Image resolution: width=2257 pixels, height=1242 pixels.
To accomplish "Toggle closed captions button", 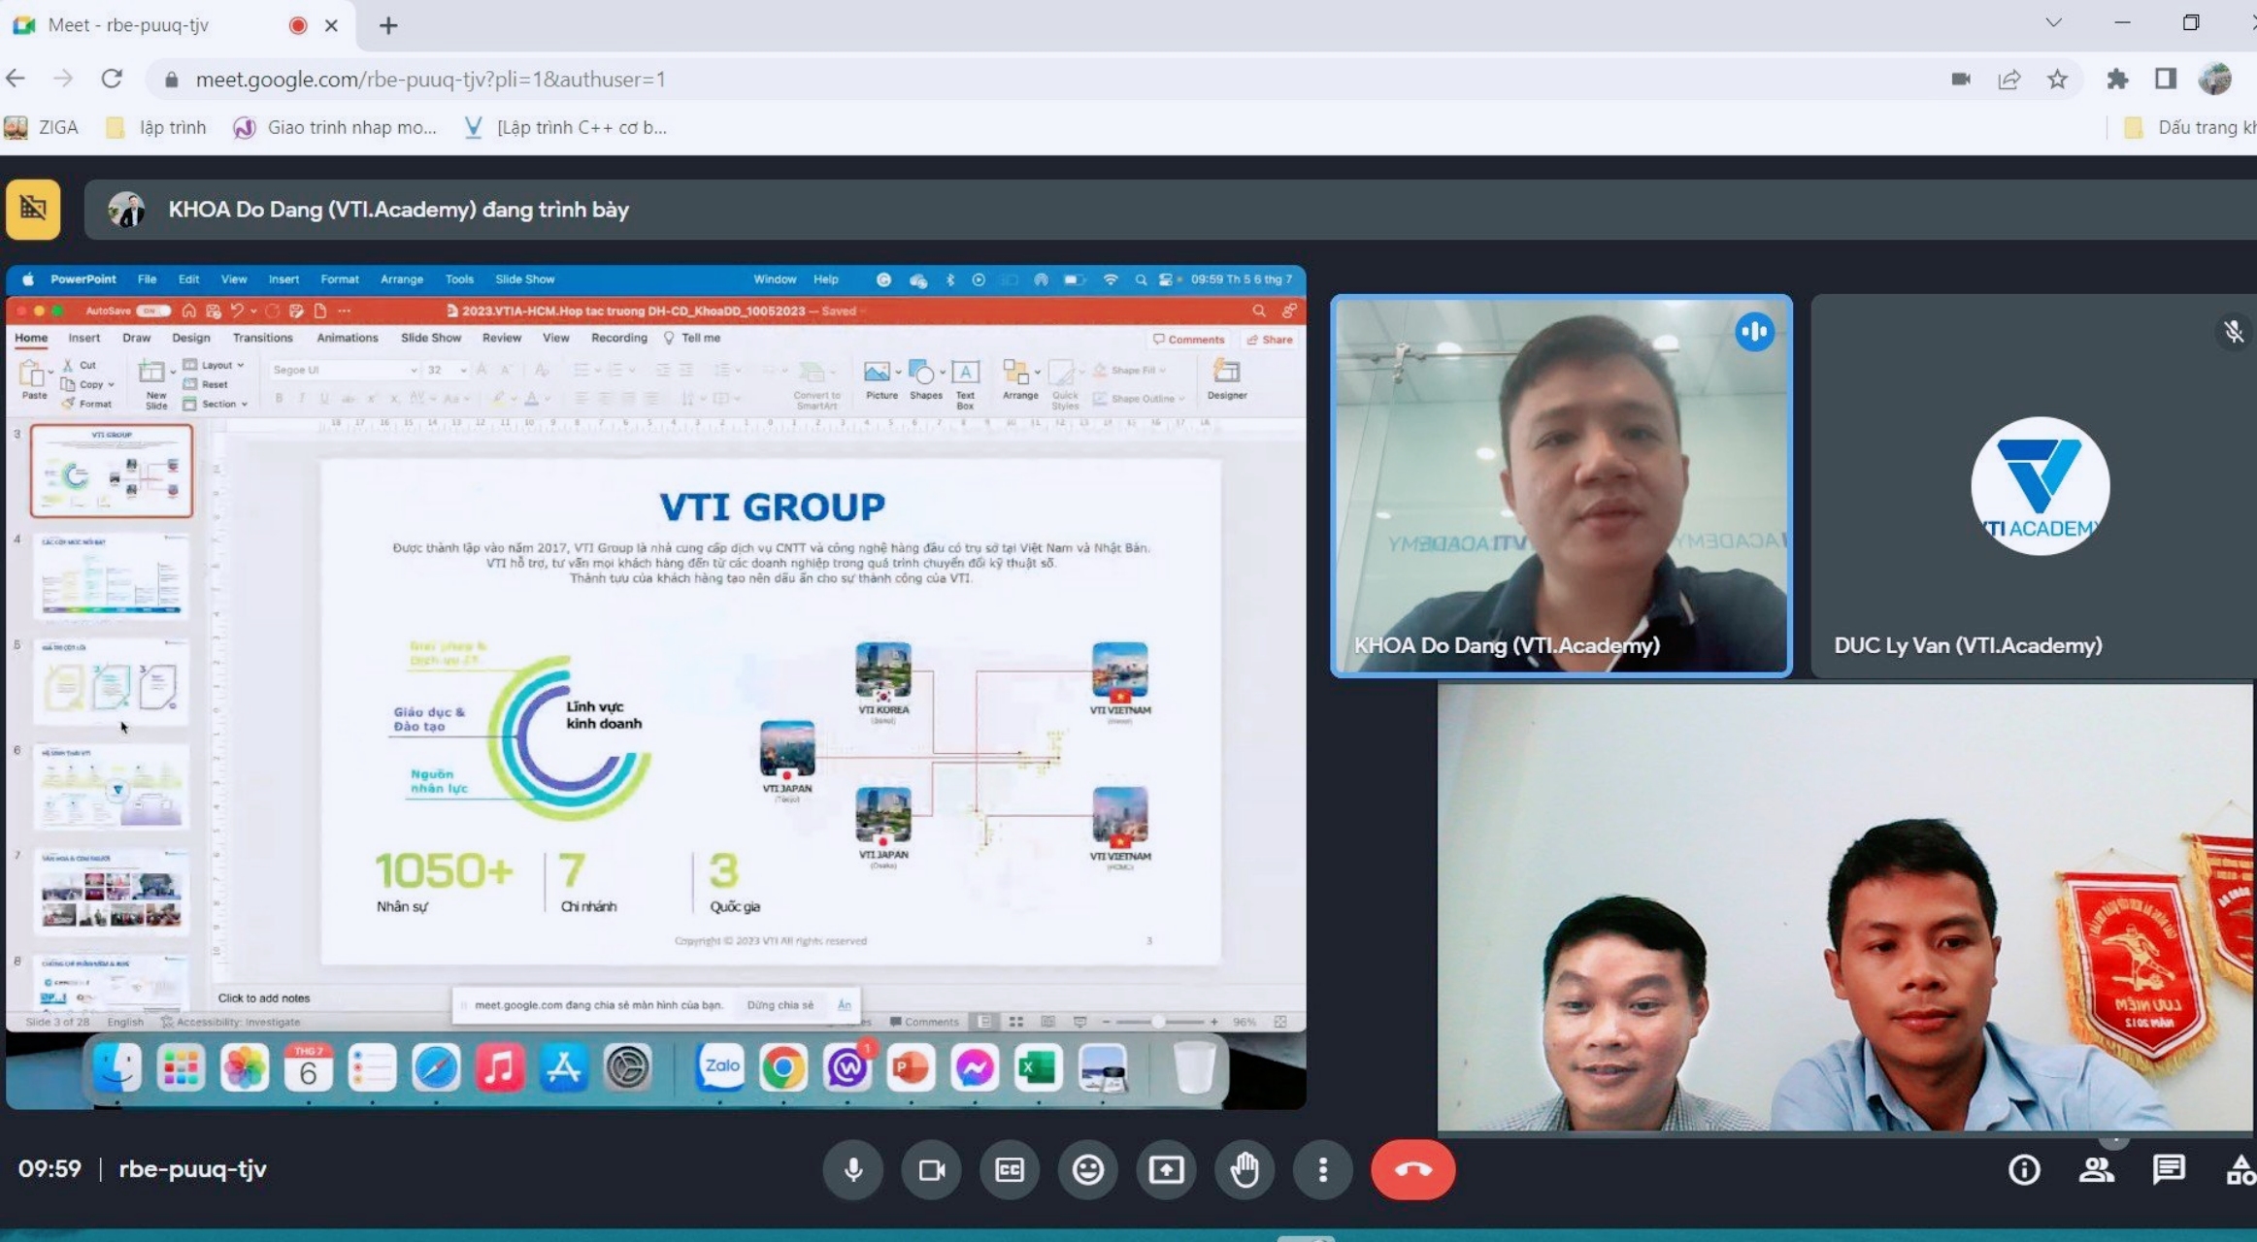I will tap(1010, 1170).
